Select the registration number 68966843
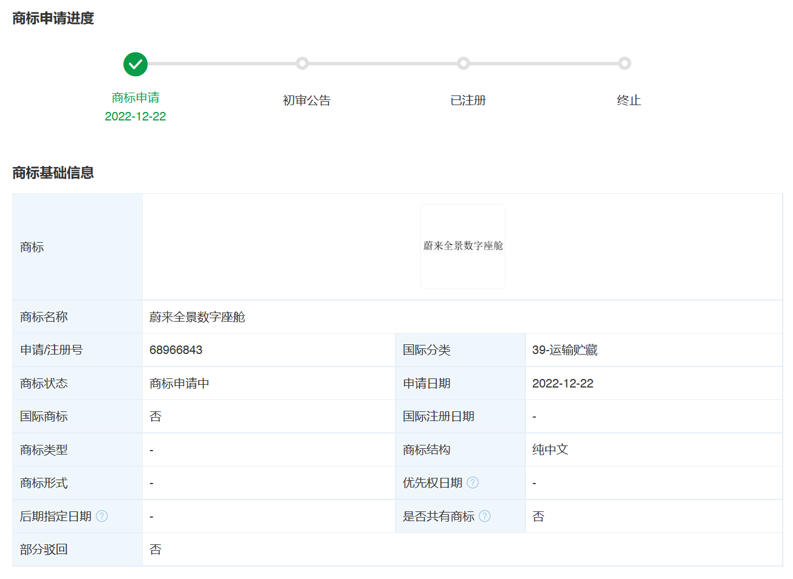The width and height of the screenshot is (793, 579). coord(176,350)
